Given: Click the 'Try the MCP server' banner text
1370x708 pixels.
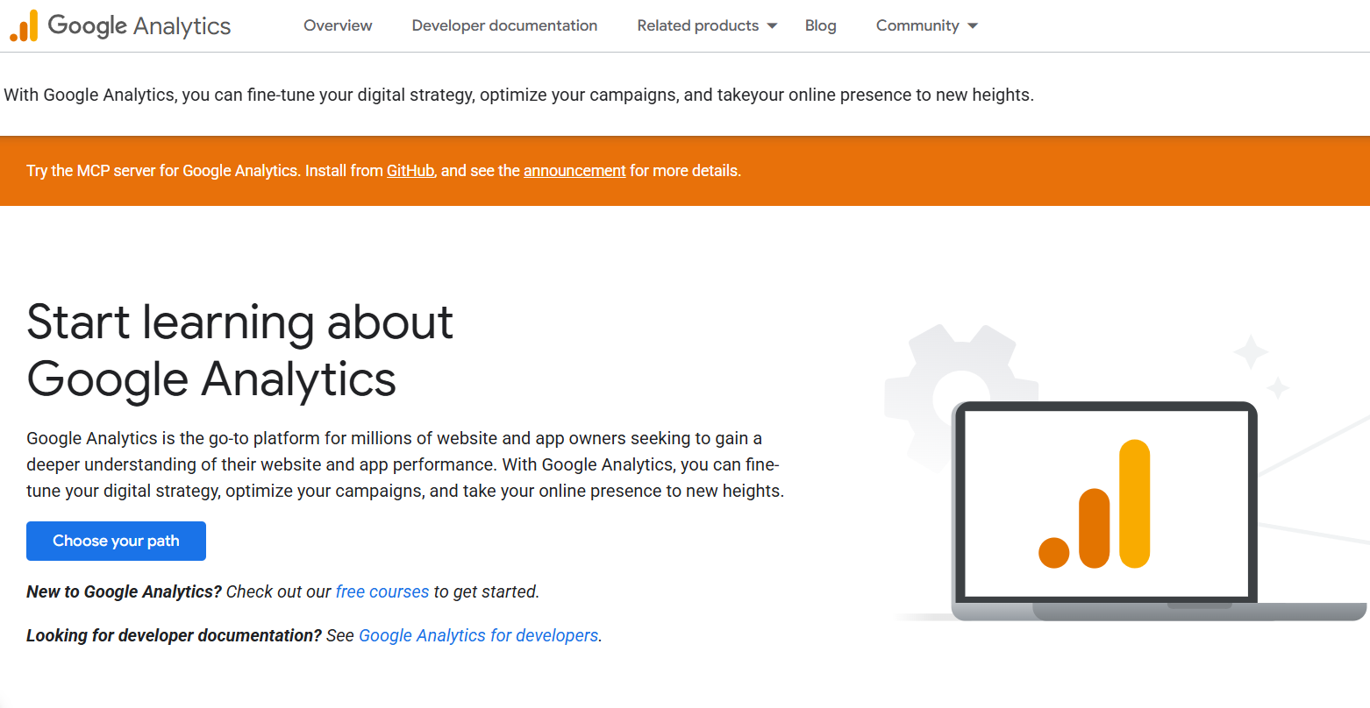Looking at the screenshot, I should click(162, 171).
